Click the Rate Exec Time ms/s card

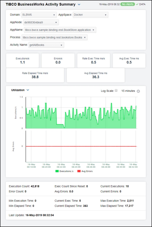(93, 61)
